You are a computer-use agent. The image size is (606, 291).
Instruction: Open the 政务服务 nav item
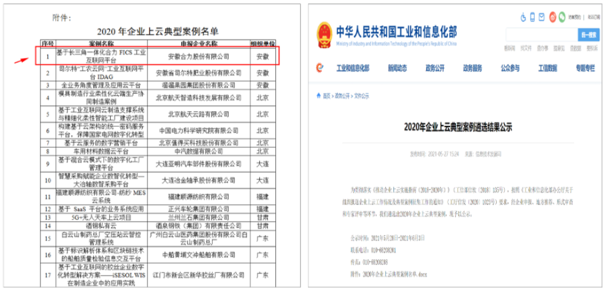coord(472,69)
